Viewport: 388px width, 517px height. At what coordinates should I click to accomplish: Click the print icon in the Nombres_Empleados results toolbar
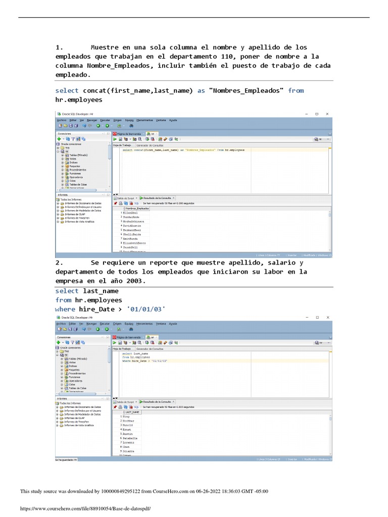pos(121,203)
